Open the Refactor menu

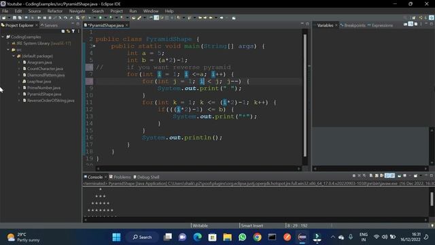pos(55,11)
